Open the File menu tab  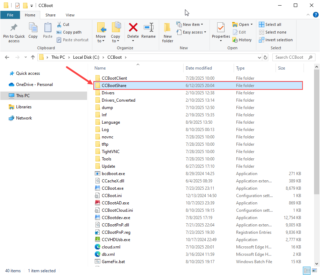[10, 15]
